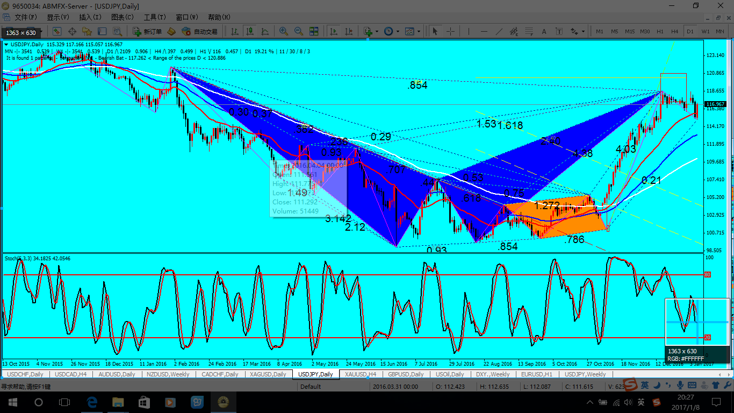734x413 pixels.
Task: Select the MN timeframe button
Action: point(720,31)
